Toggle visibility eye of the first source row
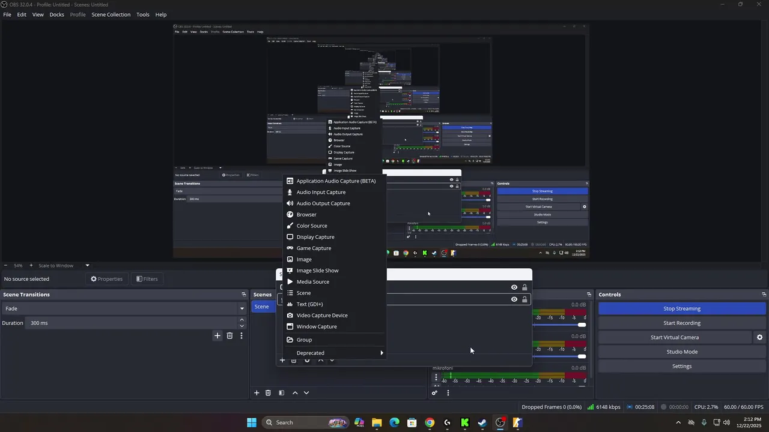Screen dimensions: 769x432 (x=514, y=287)
